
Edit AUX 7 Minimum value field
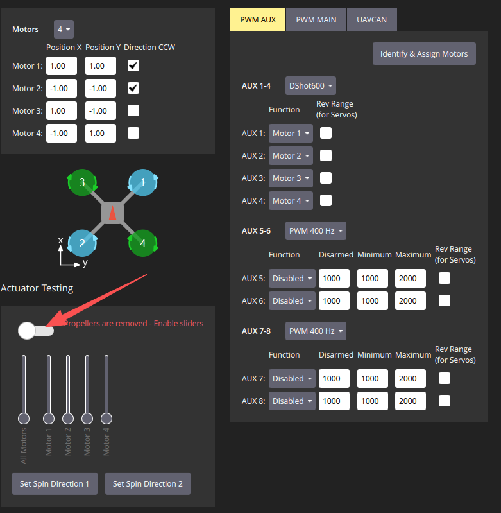373,379
